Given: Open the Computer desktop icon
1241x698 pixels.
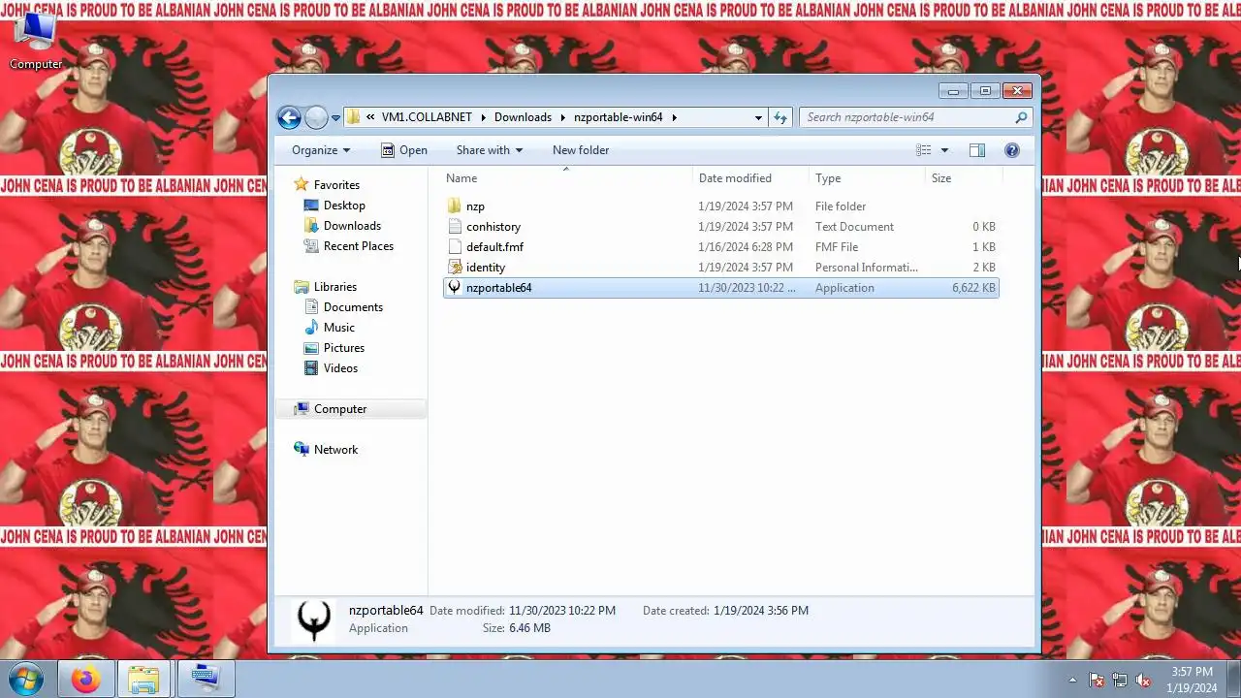Looking at the screenshot, I should point(36,43).
